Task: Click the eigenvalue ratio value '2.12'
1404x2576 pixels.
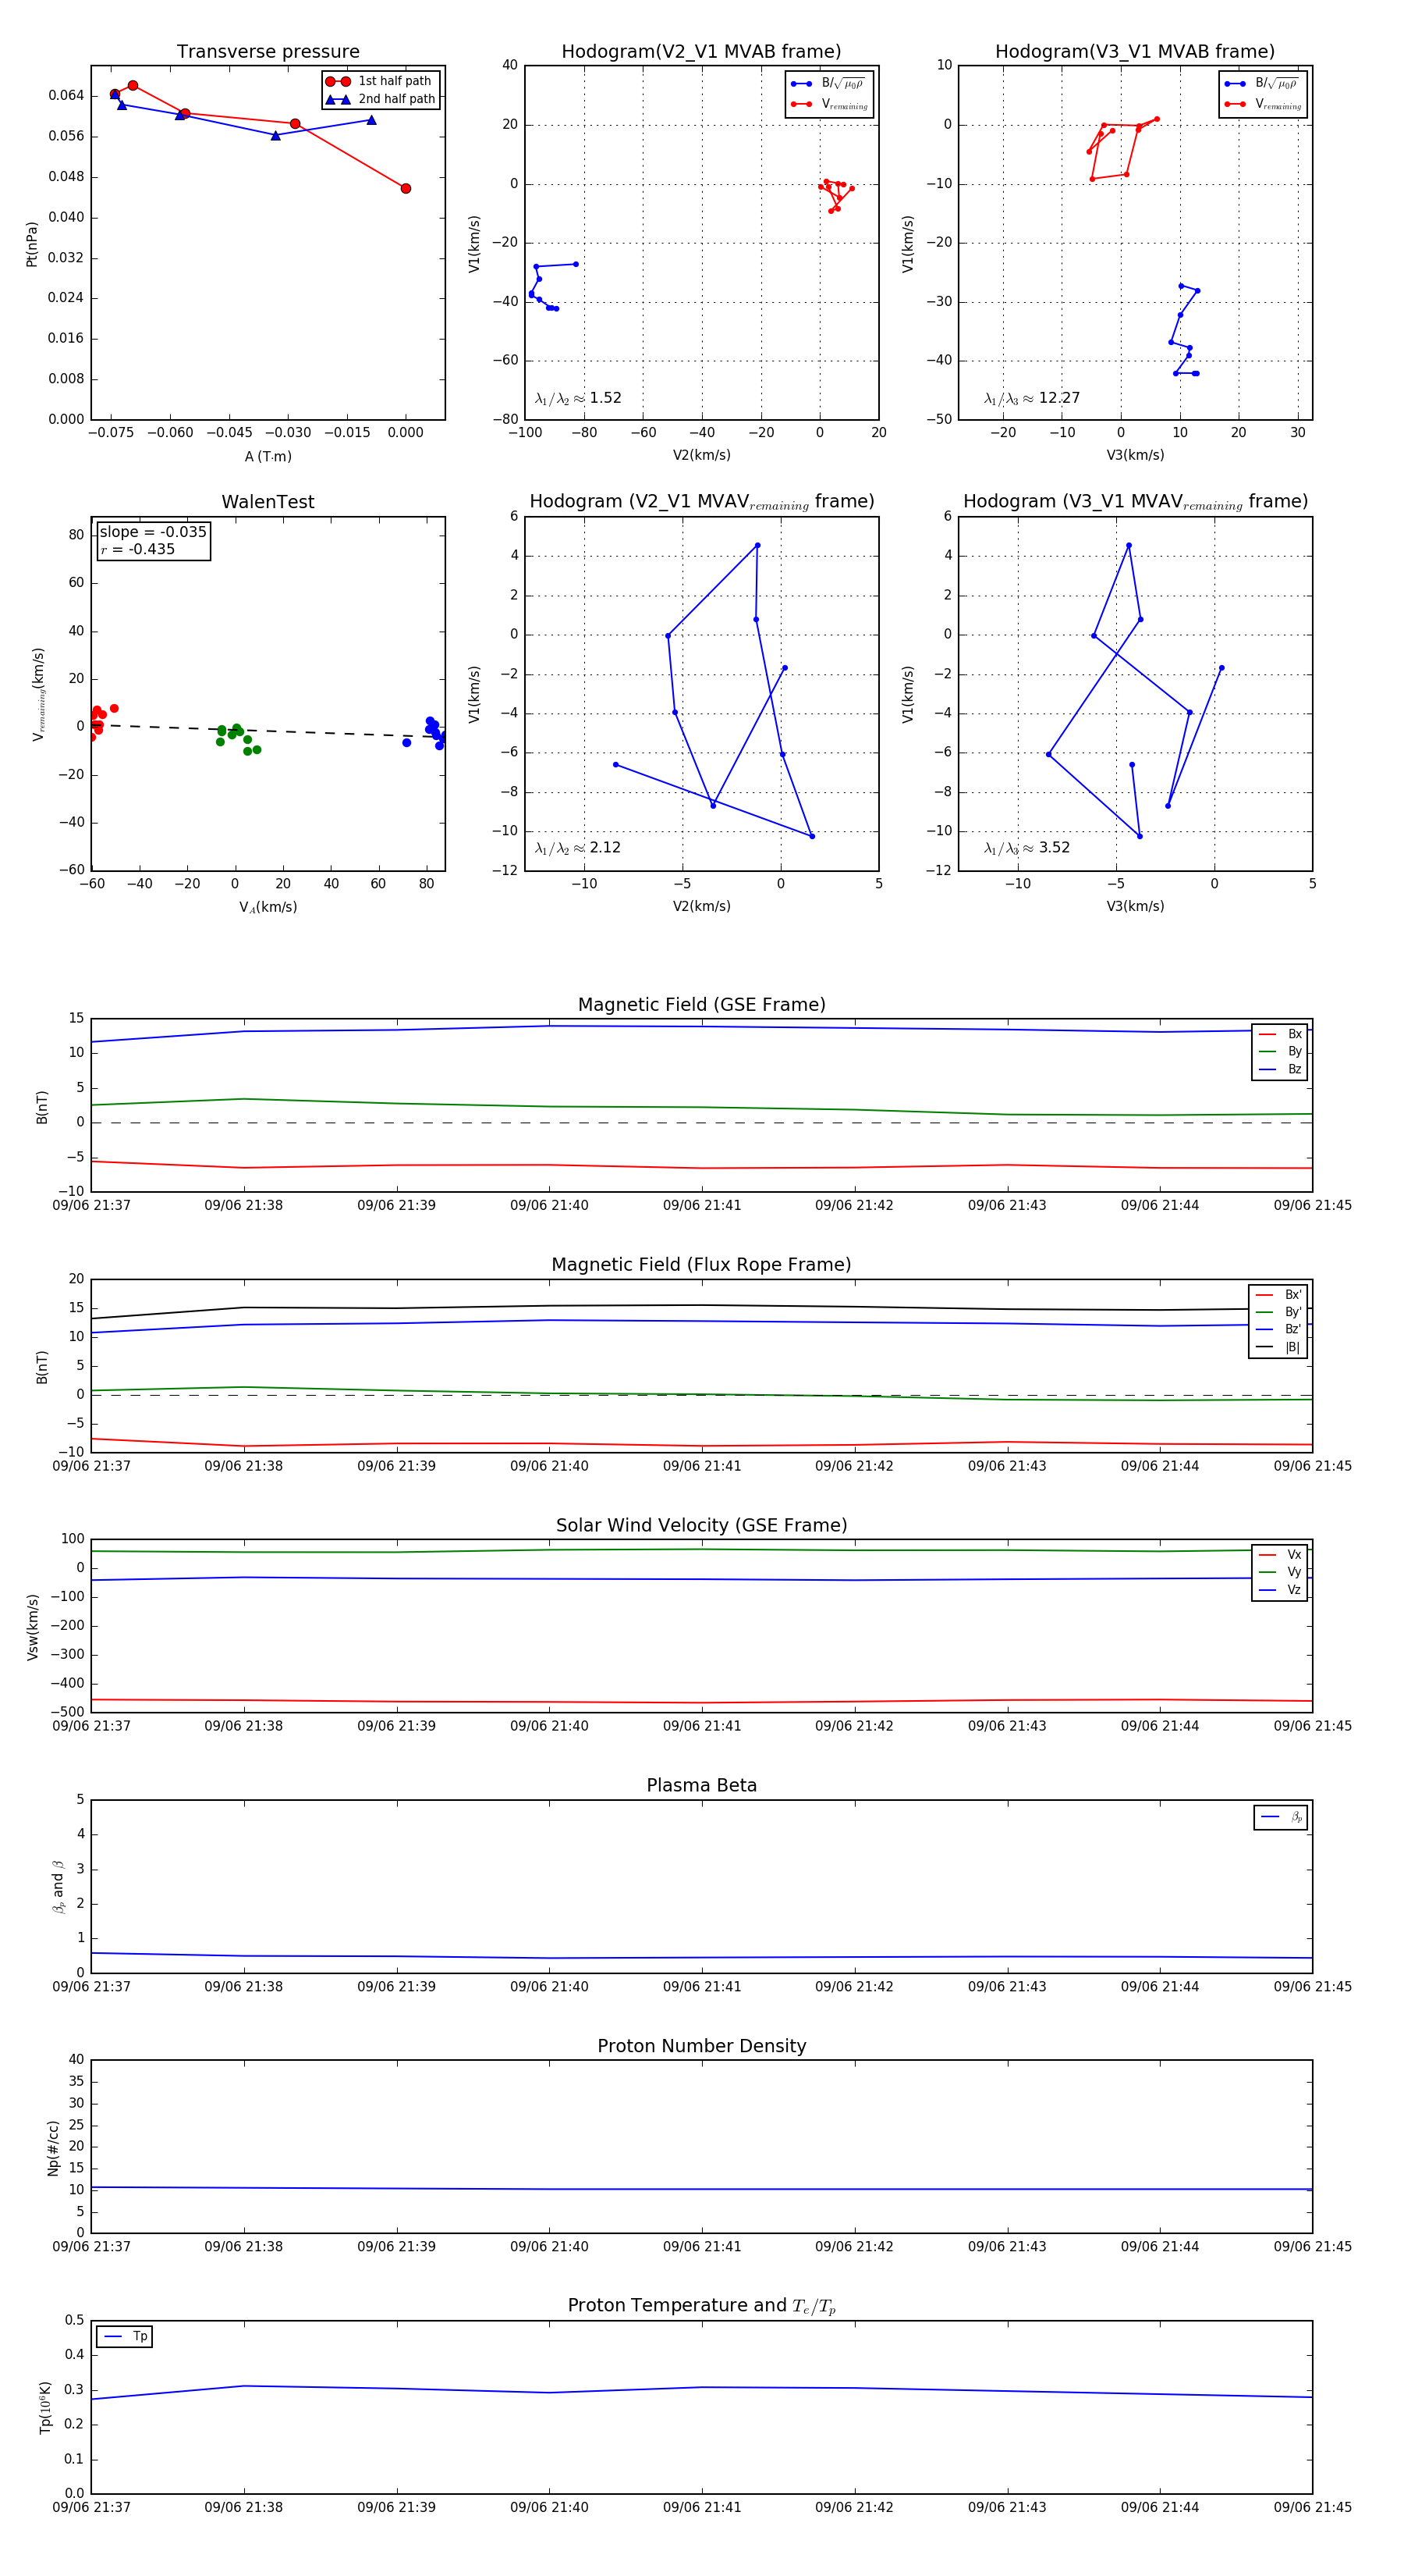Action: [x=605, y=848]
